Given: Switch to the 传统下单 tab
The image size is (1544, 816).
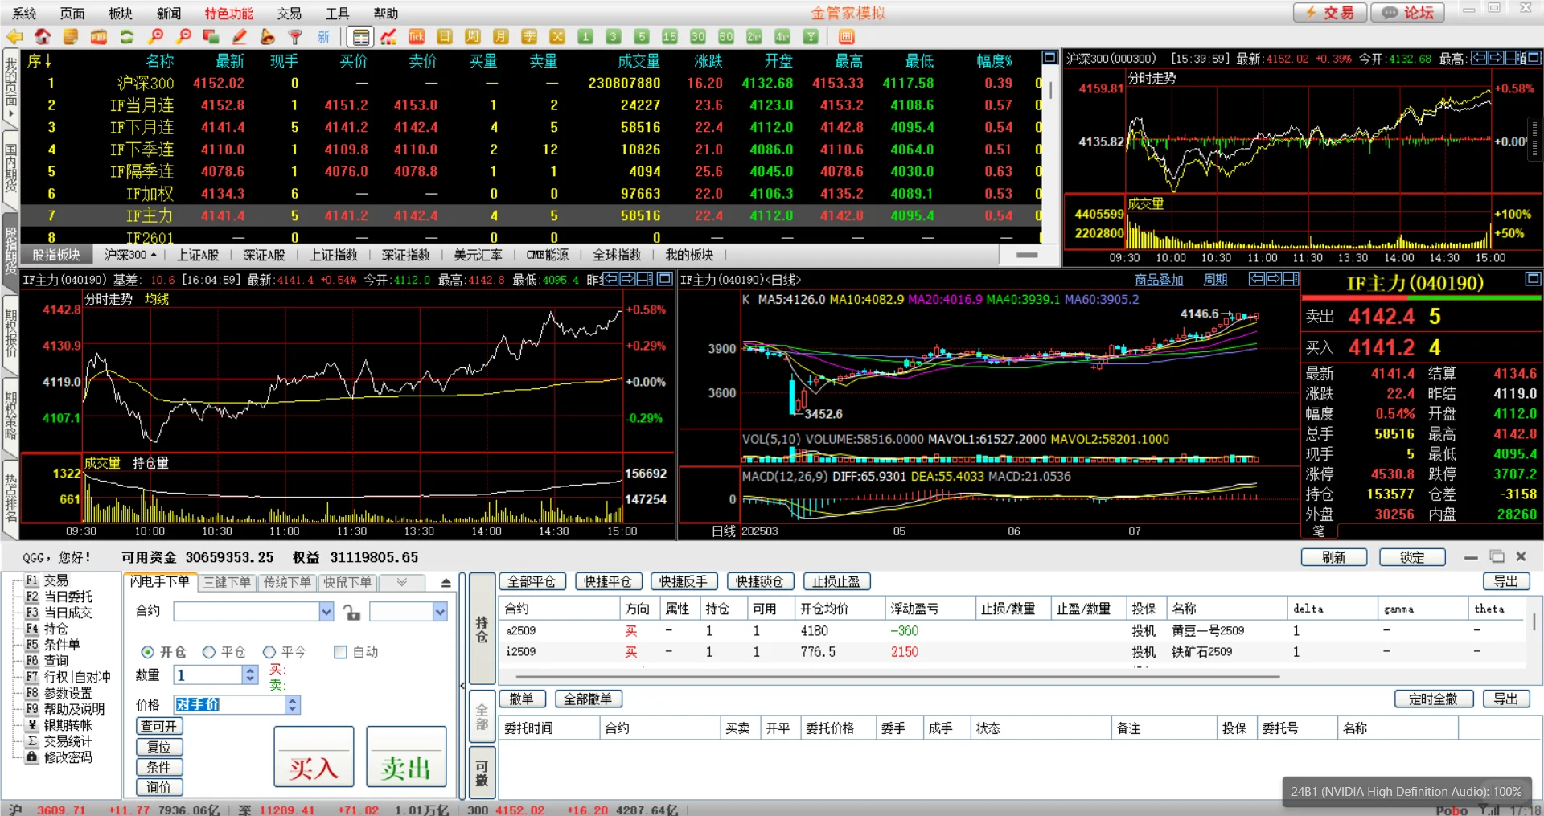Looking at the screenshot, I should 287,582.
